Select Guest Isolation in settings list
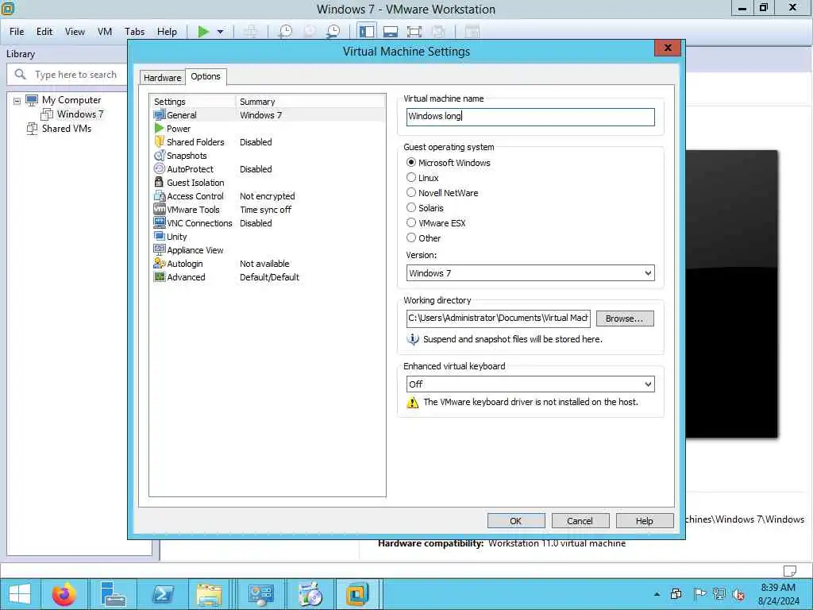 (x=268, y=183)
